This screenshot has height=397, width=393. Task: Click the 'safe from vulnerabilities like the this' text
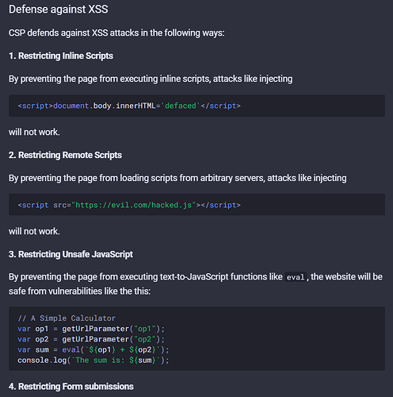[x=79, y=291]
